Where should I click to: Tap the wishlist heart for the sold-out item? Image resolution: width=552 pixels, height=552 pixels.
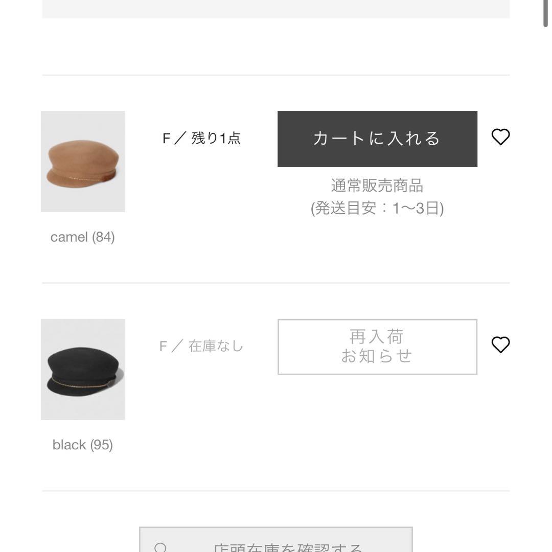click(501, 345)
